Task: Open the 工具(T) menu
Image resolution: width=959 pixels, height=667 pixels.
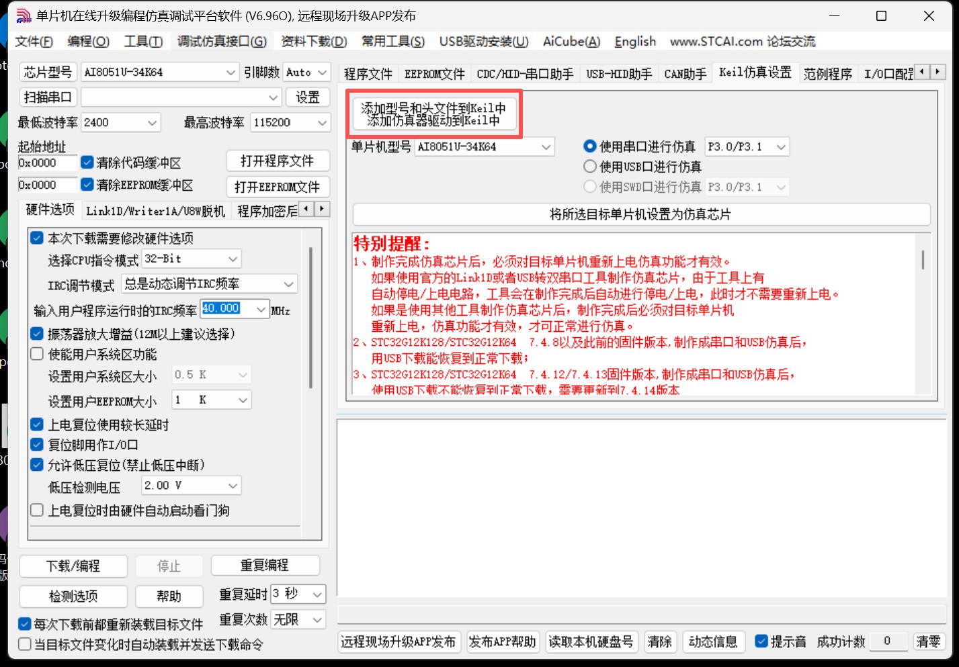Action: coord(142,41)
